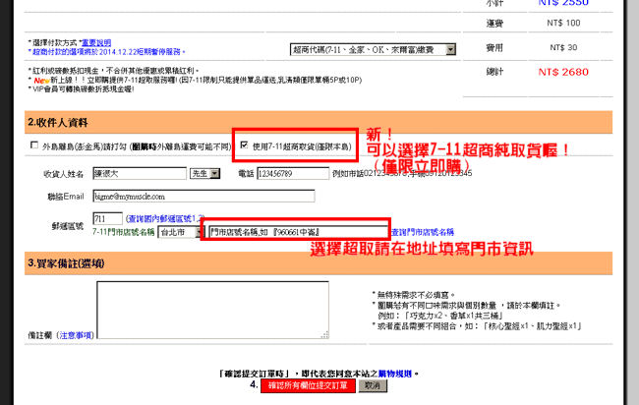639x405 pixels.
Task: Click the 7-11門市店號名稱 green label
Action: [x=124, y=232]
